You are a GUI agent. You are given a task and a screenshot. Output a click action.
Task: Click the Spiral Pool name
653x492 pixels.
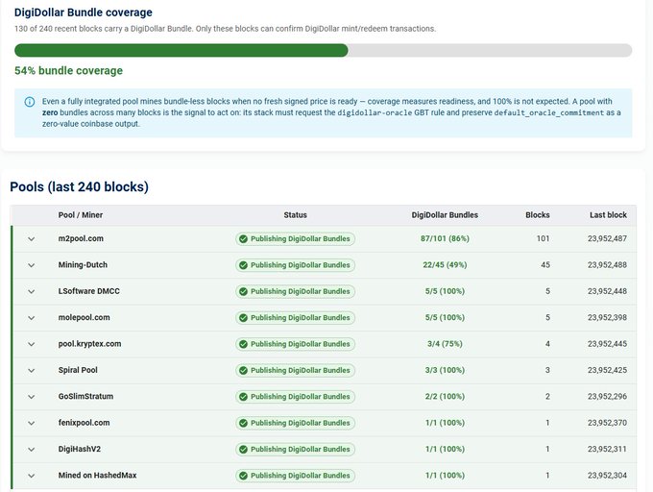click(78, 370)
